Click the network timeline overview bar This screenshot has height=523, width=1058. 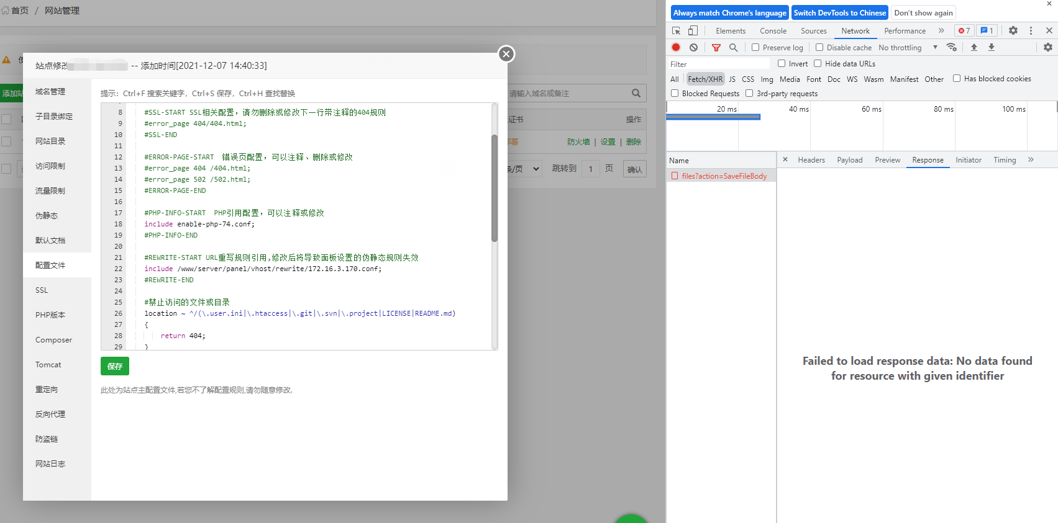pos(713,117)
